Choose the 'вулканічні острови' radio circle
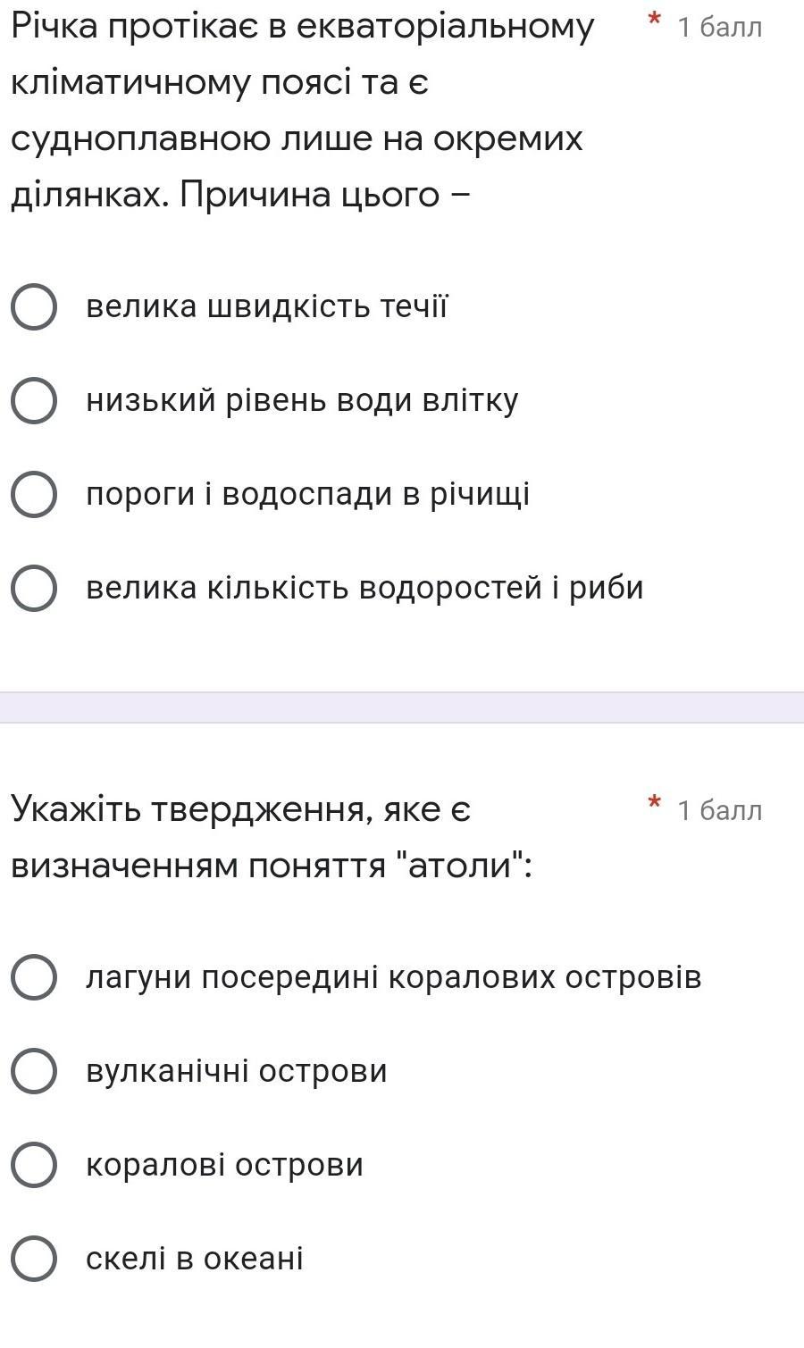The height and width of the screenshot is (1348, 804). pyautogui.click(x=34, y=1071)
